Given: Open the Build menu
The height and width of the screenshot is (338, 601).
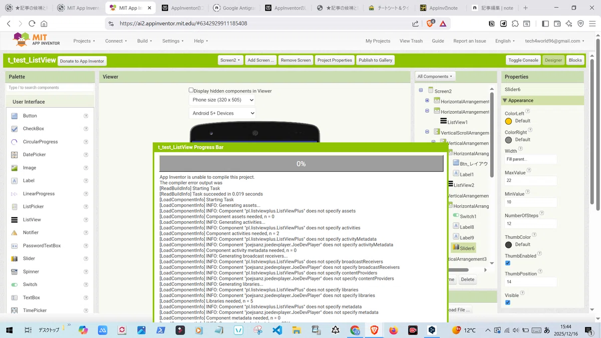Looking at the screenshot, I should (144, 41).
